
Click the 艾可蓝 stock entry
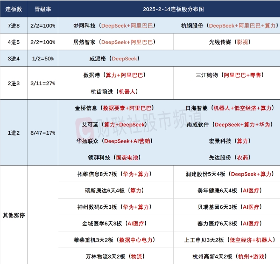click(x=114, y=124)
